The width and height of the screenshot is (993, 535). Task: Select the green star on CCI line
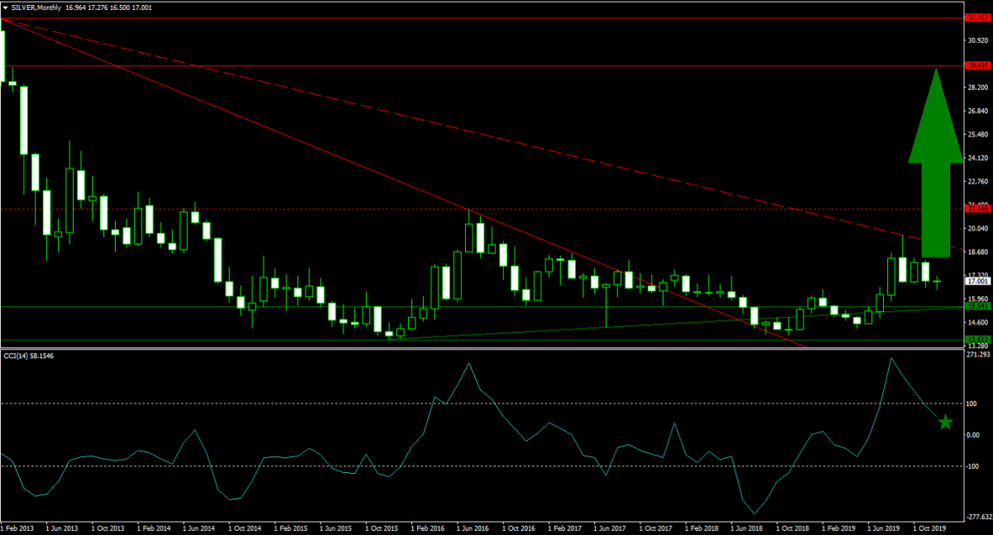(x=946, y=423)
